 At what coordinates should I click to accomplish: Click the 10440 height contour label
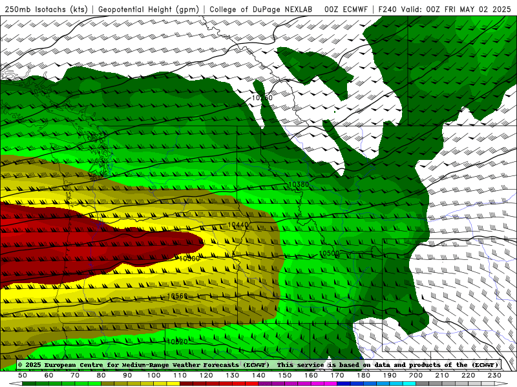tap(238, 225)
